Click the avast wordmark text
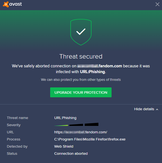The height and width of the screenshot is (163, 162). point(16,4)
